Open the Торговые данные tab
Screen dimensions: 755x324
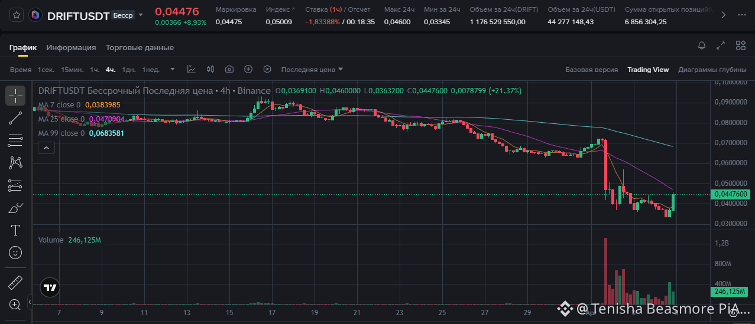click(140, 47)
